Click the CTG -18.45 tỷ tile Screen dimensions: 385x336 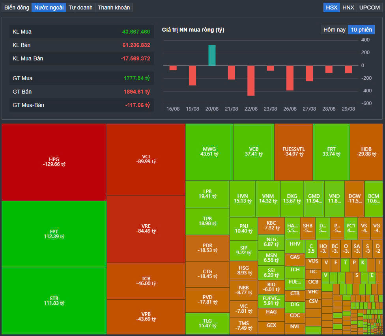(207, 274)
